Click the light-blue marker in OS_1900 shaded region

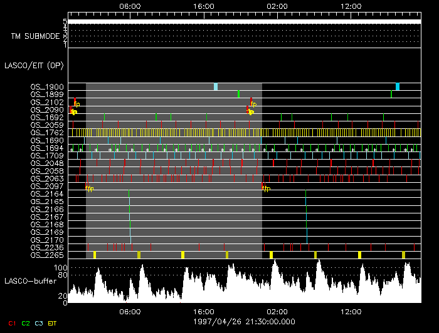[x=216, y=87]
